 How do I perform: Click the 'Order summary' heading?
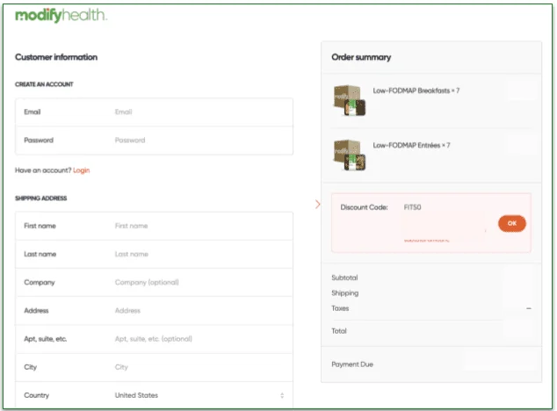[361, 58]
